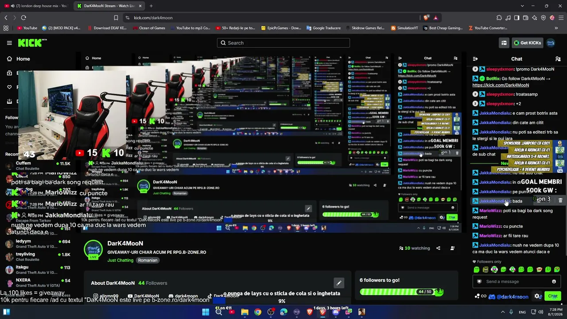Close the DarK4MooN Stream tab
The height and width of the screenshot is (319, 567).
pyautogui.click(x=140, y=6)
